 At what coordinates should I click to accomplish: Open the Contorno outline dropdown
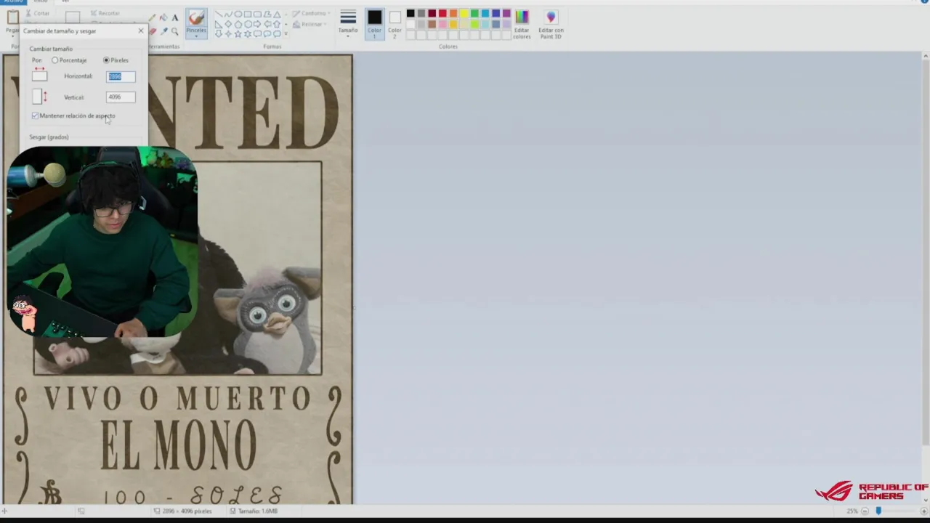click(312, 13)
